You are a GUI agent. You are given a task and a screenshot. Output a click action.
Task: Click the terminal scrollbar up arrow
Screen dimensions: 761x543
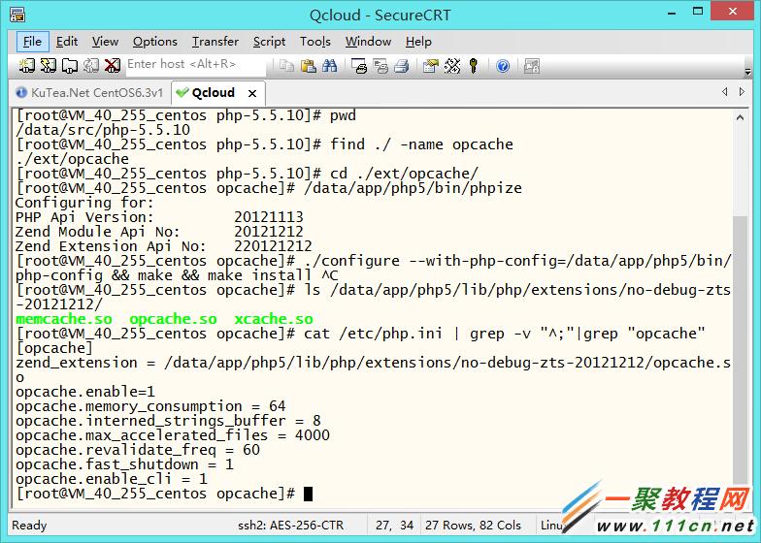pos(740,117)
